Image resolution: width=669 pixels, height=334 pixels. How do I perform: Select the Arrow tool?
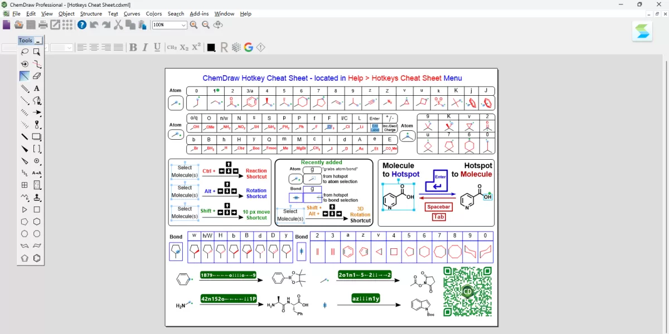point(37,112)
